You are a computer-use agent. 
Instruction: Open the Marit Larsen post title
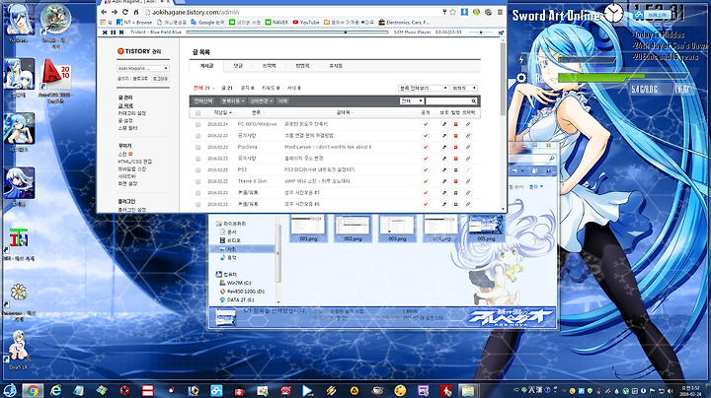point(328,147)
